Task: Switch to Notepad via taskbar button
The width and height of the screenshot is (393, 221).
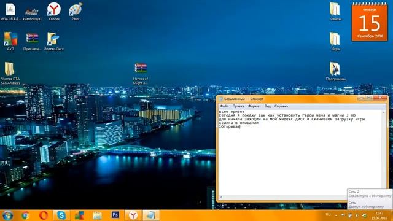Action: [151, 215]
